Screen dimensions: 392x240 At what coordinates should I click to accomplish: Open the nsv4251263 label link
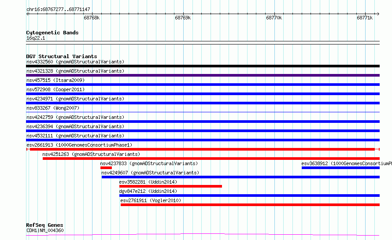[91, 154]
